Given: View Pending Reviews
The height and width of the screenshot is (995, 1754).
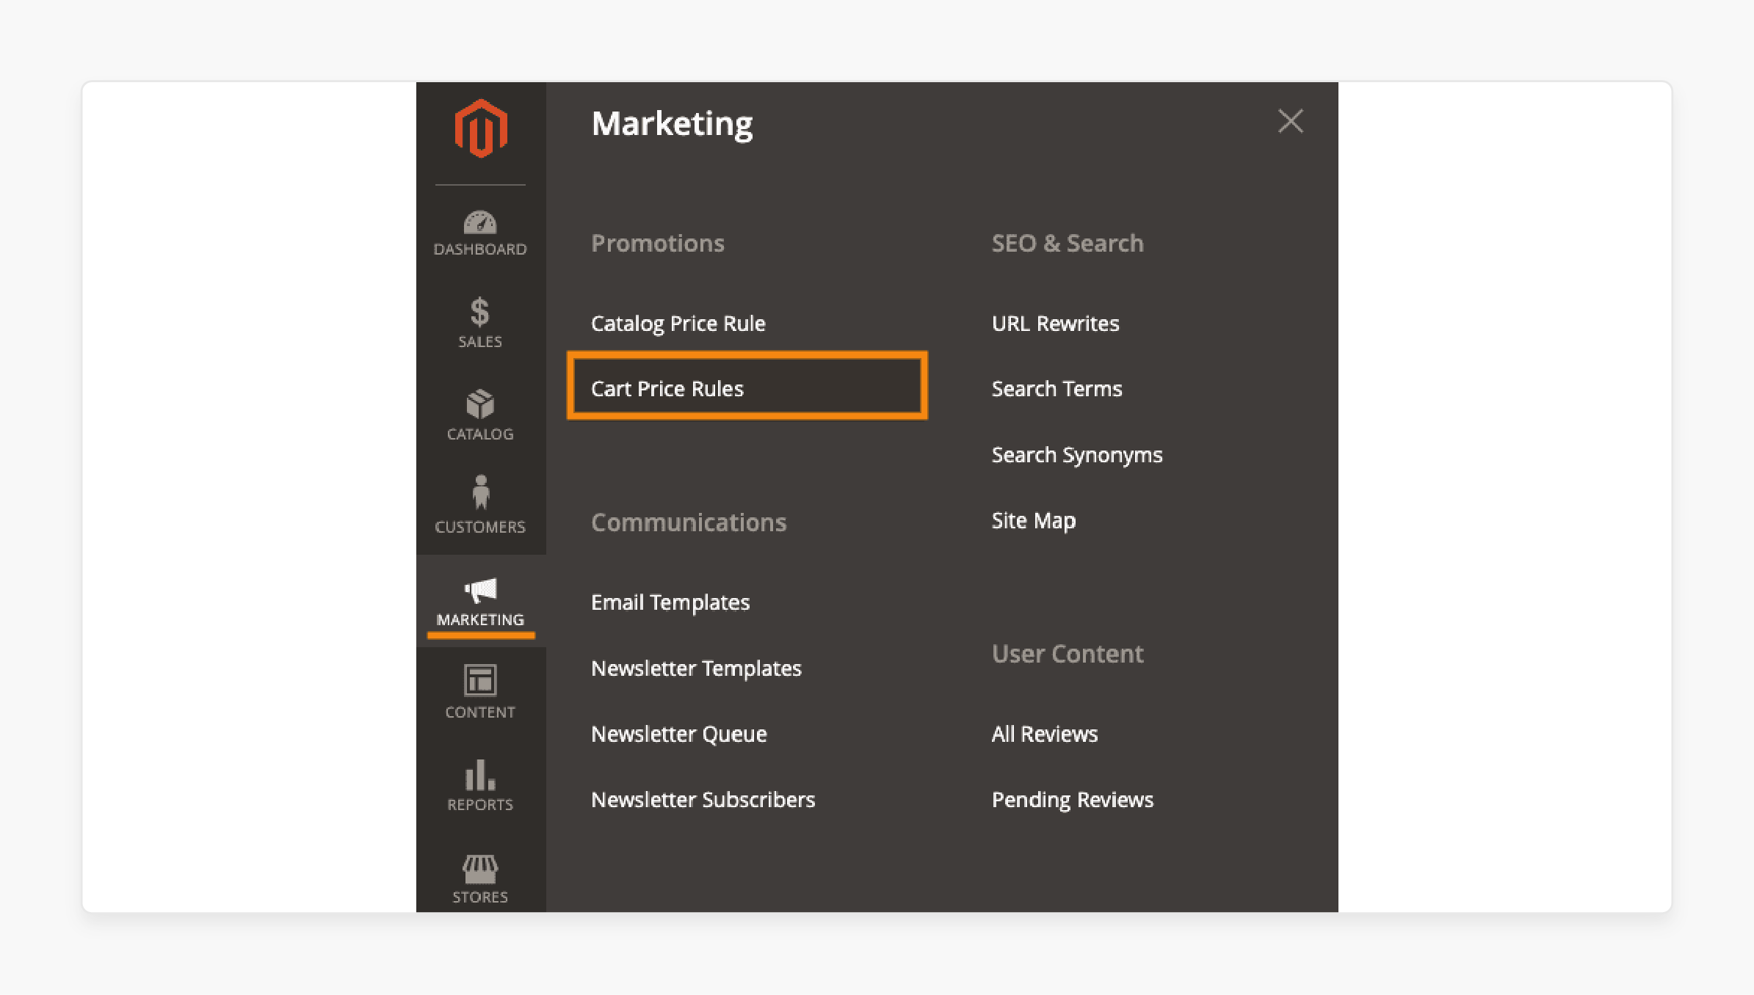Looking at the screenshot, I should (x=1072, y=800).
